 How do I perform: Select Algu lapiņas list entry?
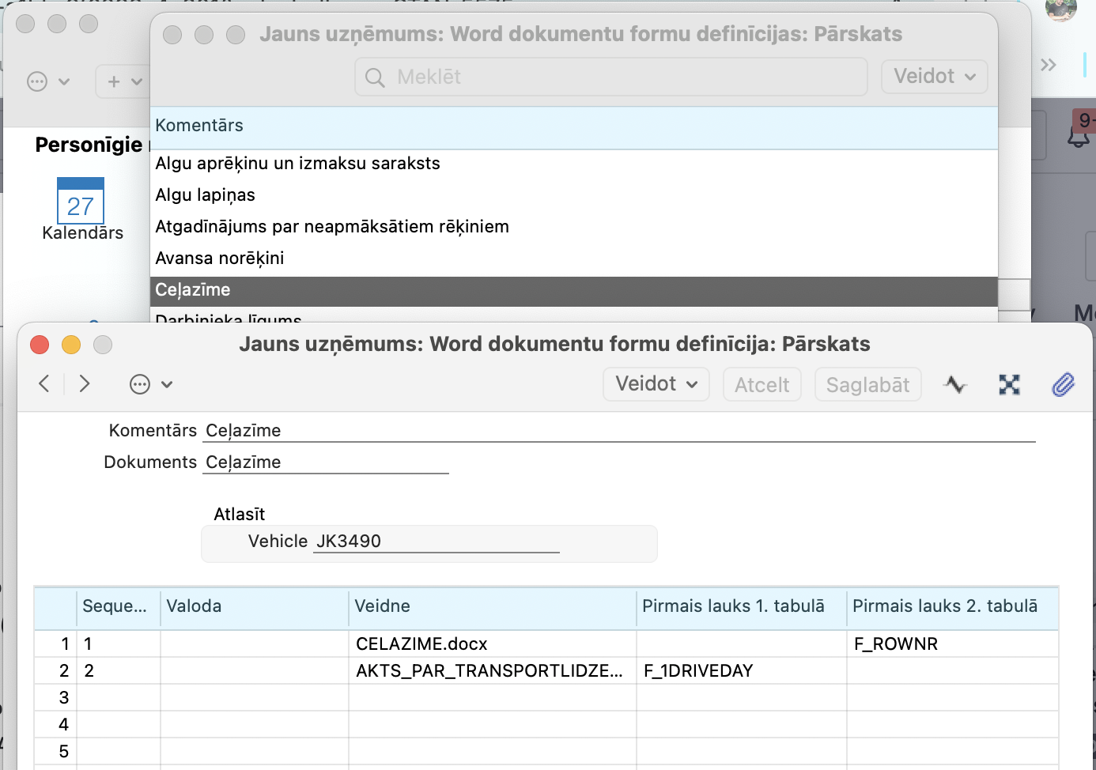206,195
